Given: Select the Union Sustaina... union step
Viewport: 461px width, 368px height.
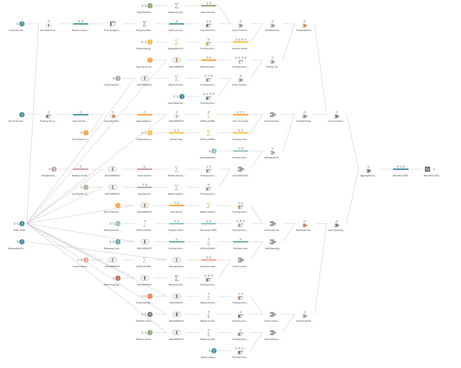Looking at the screenshot, I should pyautogui.click(x=337, y=116).
